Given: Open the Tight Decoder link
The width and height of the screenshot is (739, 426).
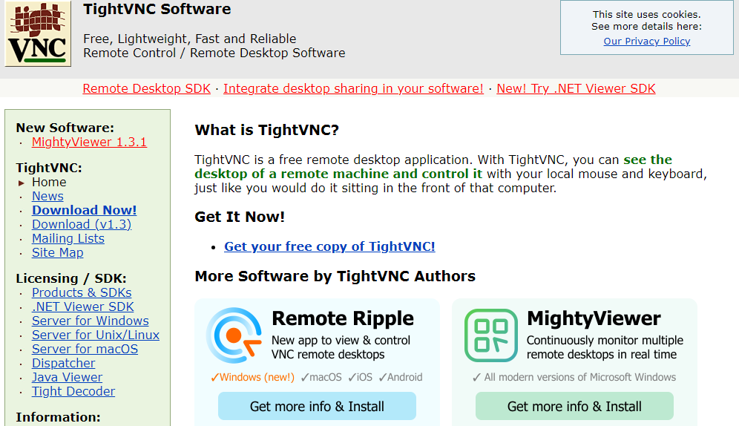Looking at the screenshot, I should coord(73,392).
